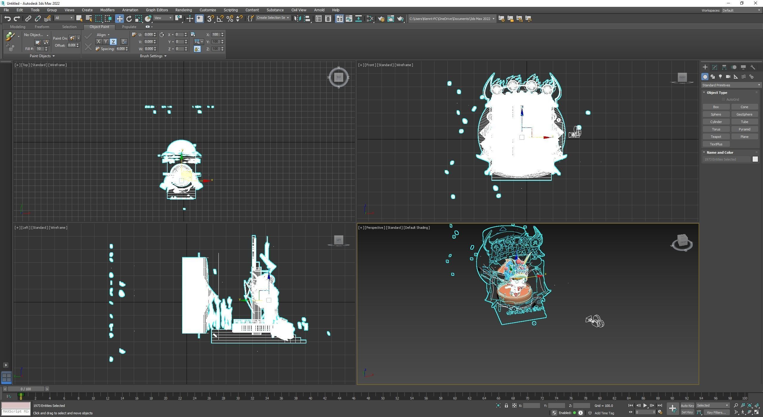The image size is (763, 417).
Task: Click the object color swatch
Action: pos(755,159)
